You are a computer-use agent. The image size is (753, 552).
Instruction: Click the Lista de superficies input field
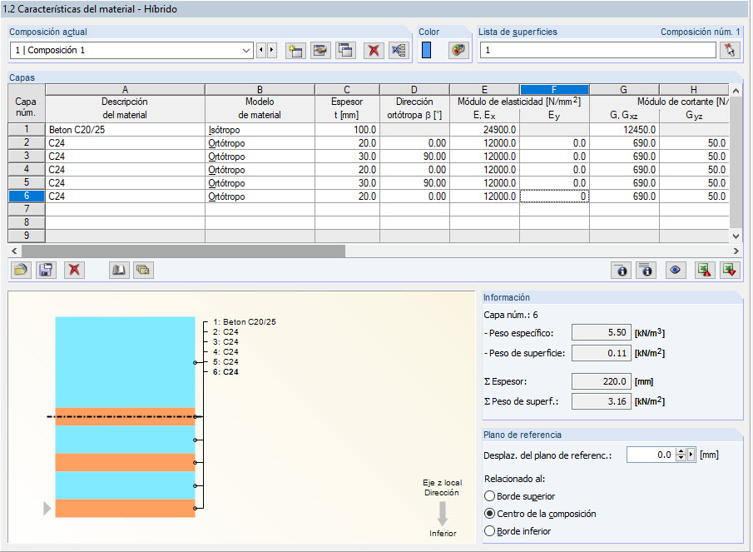tap(597, 50)
